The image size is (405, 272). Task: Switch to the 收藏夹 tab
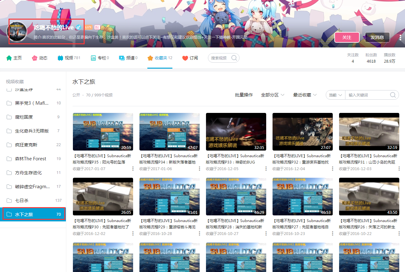click(160, 58)
